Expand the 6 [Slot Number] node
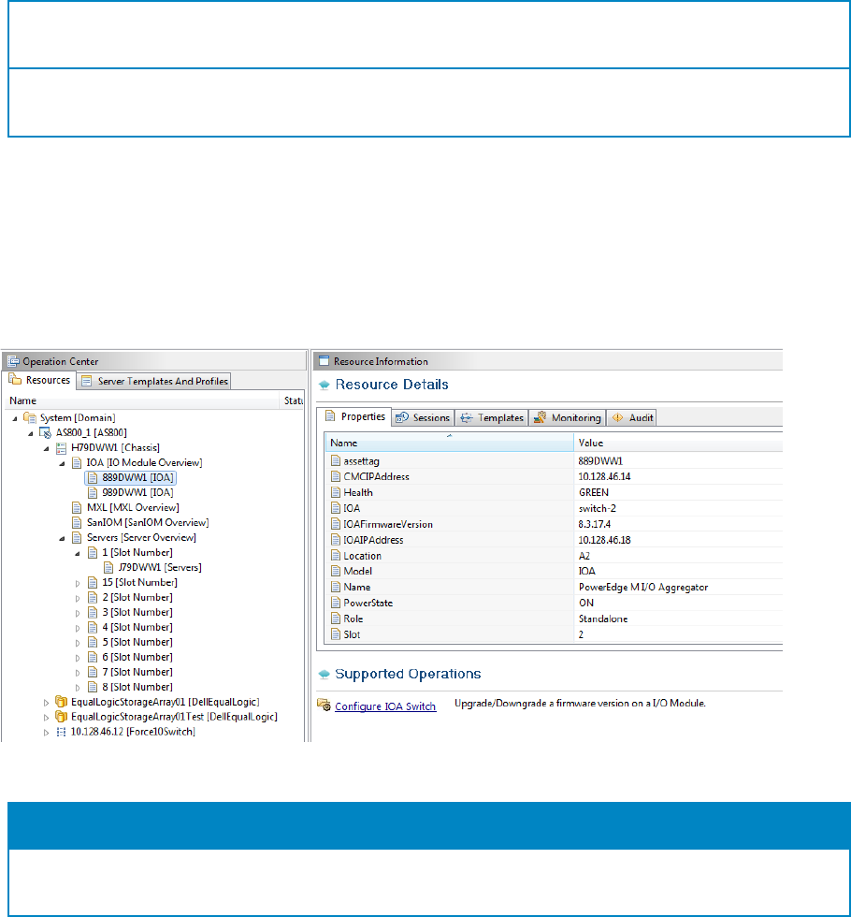 [x=77, y=658]
